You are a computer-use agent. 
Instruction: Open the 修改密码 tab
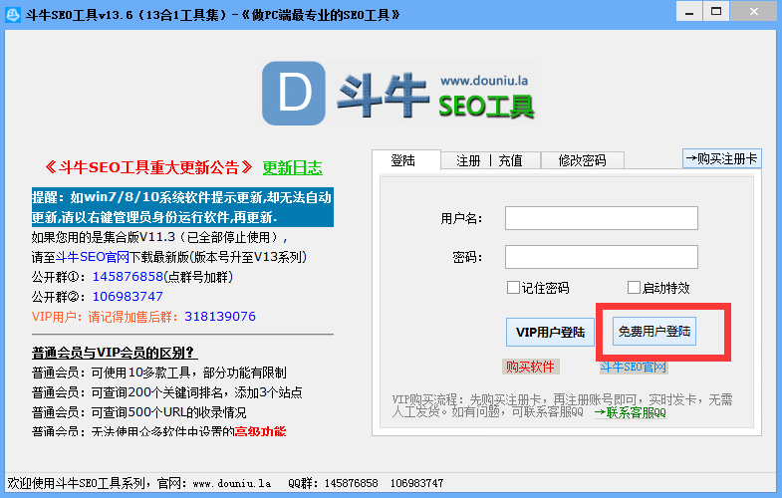[x=582, y=160]
